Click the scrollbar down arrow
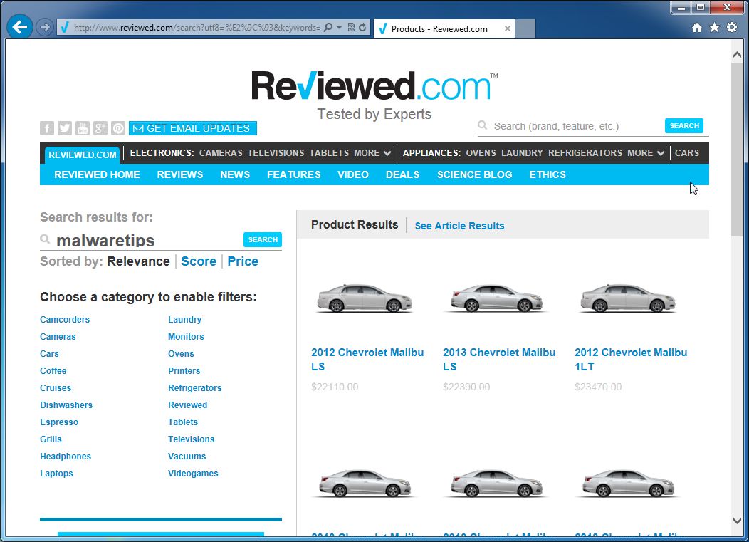749x542 pixels. 737,521
